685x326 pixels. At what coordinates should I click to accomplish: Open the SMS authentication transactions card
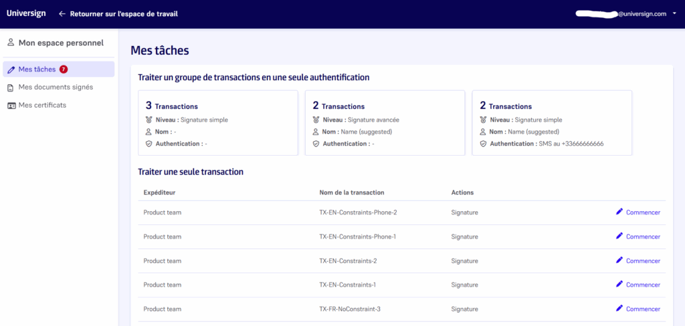(552, 123)
